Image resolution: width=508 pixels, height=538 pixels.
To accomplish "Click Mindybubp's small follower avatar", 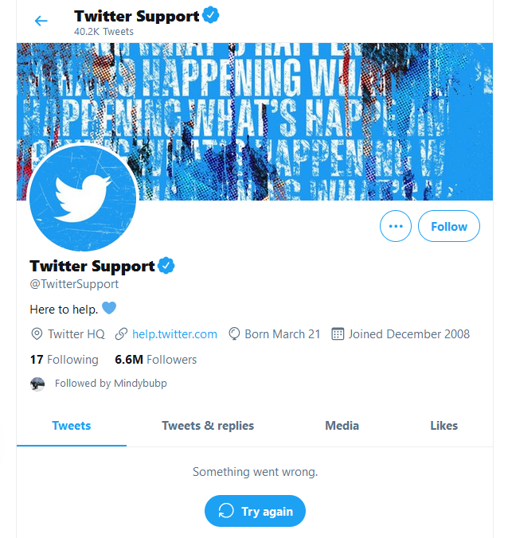I will [x=37, y=384].
